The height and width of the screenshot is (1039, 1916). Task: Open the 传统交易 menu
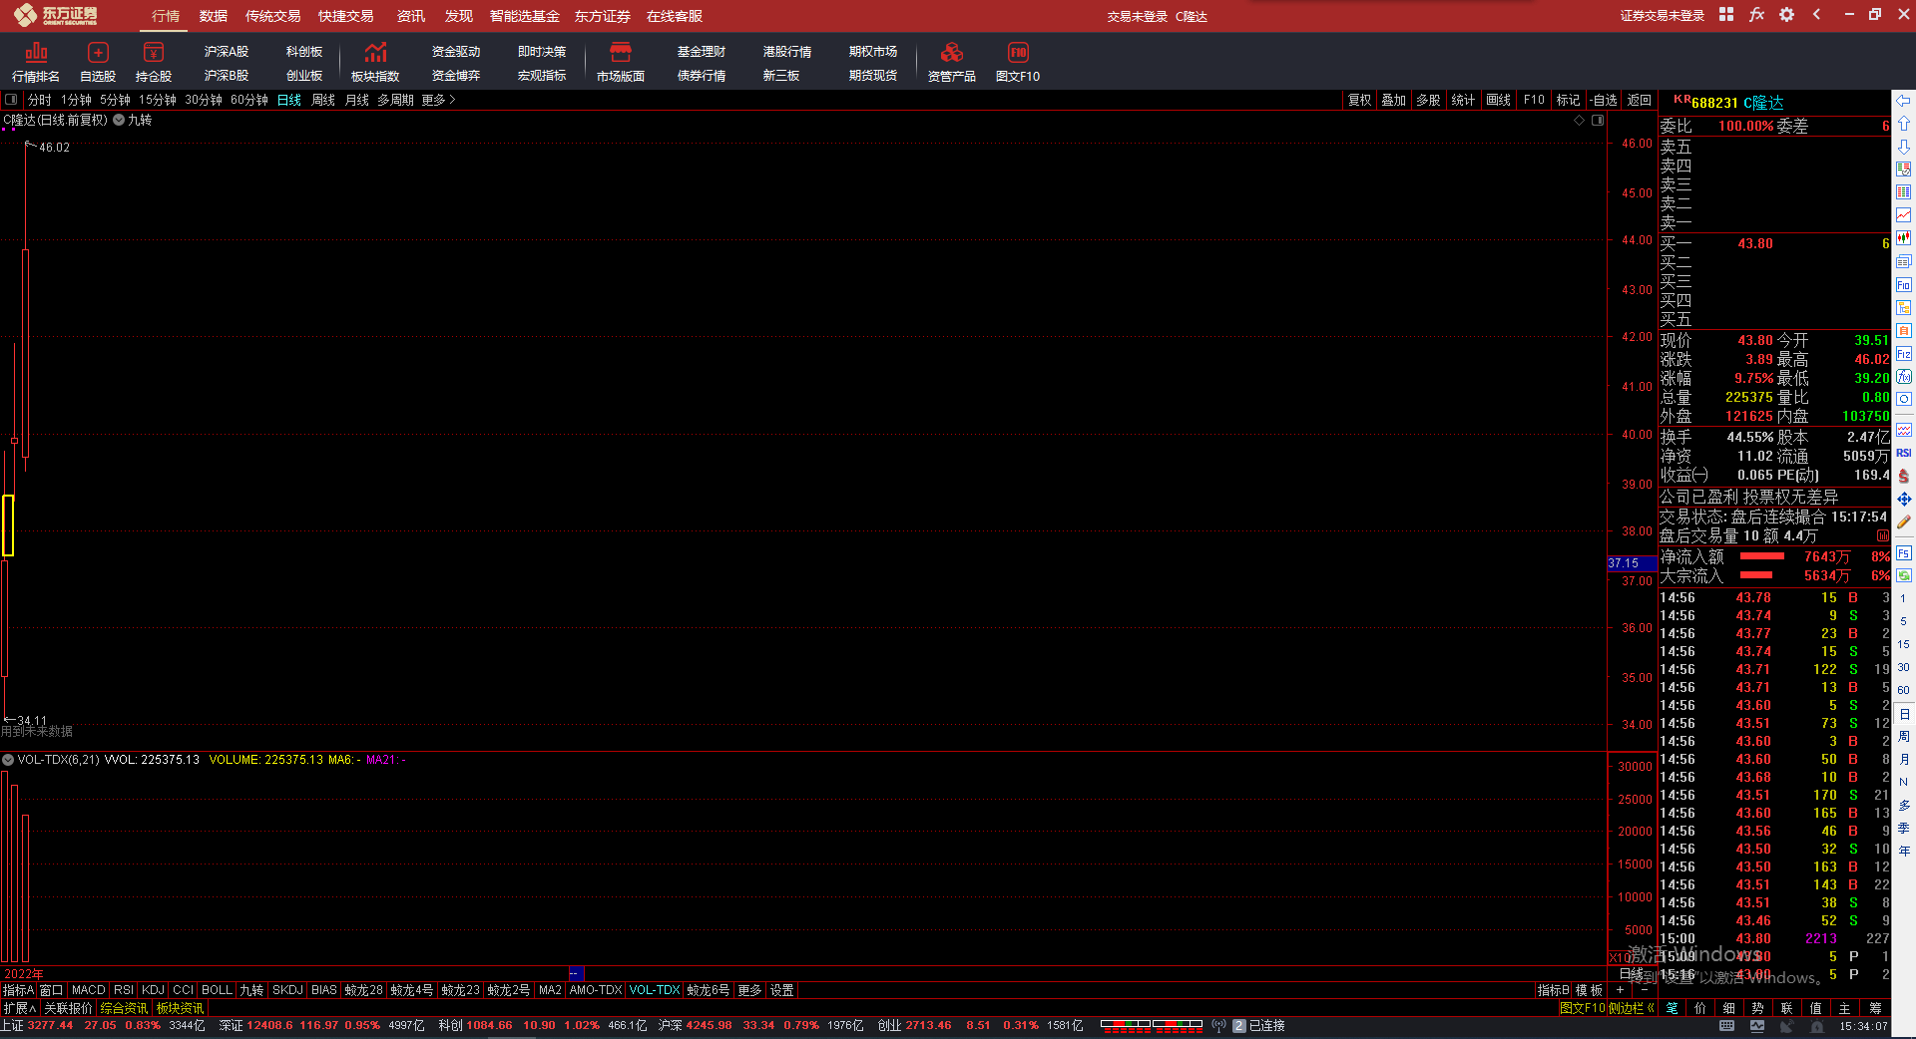coord(273,16)
